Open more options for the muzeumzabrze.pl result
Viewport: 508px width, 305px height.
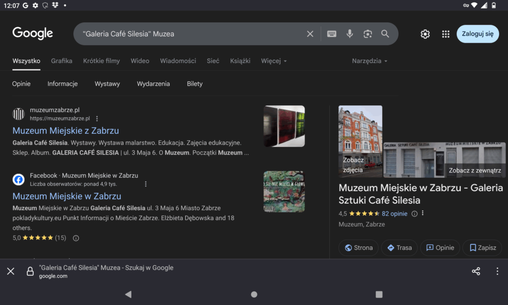point(97,119)
